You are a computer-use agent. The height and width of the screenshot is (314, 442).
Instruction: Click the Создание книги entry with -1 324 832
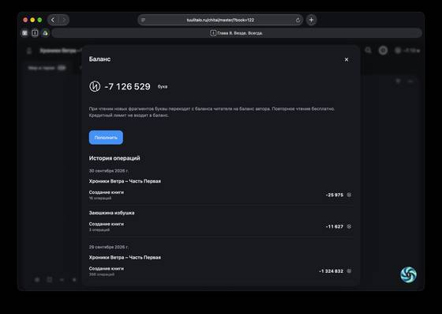tap(220, 271)
